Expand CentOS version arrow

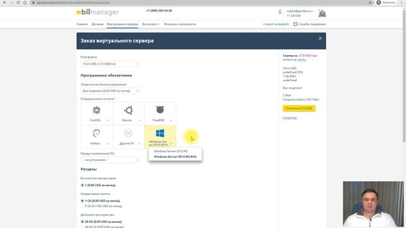tap(107, 120)
